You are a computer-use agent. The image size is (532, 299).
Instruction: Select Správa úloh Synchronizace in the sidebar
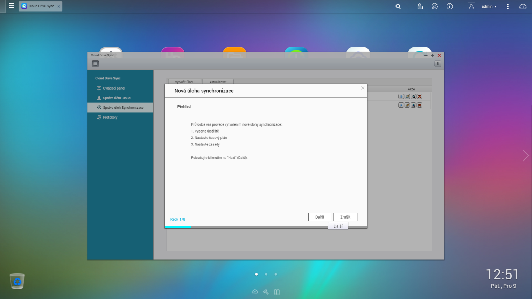pos(120,107)
